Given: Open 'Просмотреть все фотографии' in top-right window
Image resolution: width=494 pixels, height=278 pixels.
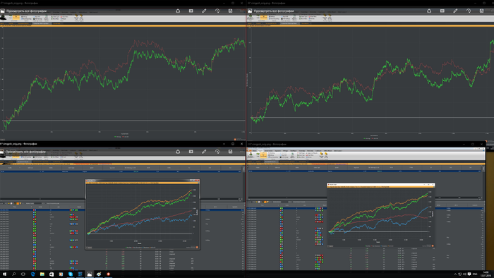Looking at the screenshot, I should (274, 11).
